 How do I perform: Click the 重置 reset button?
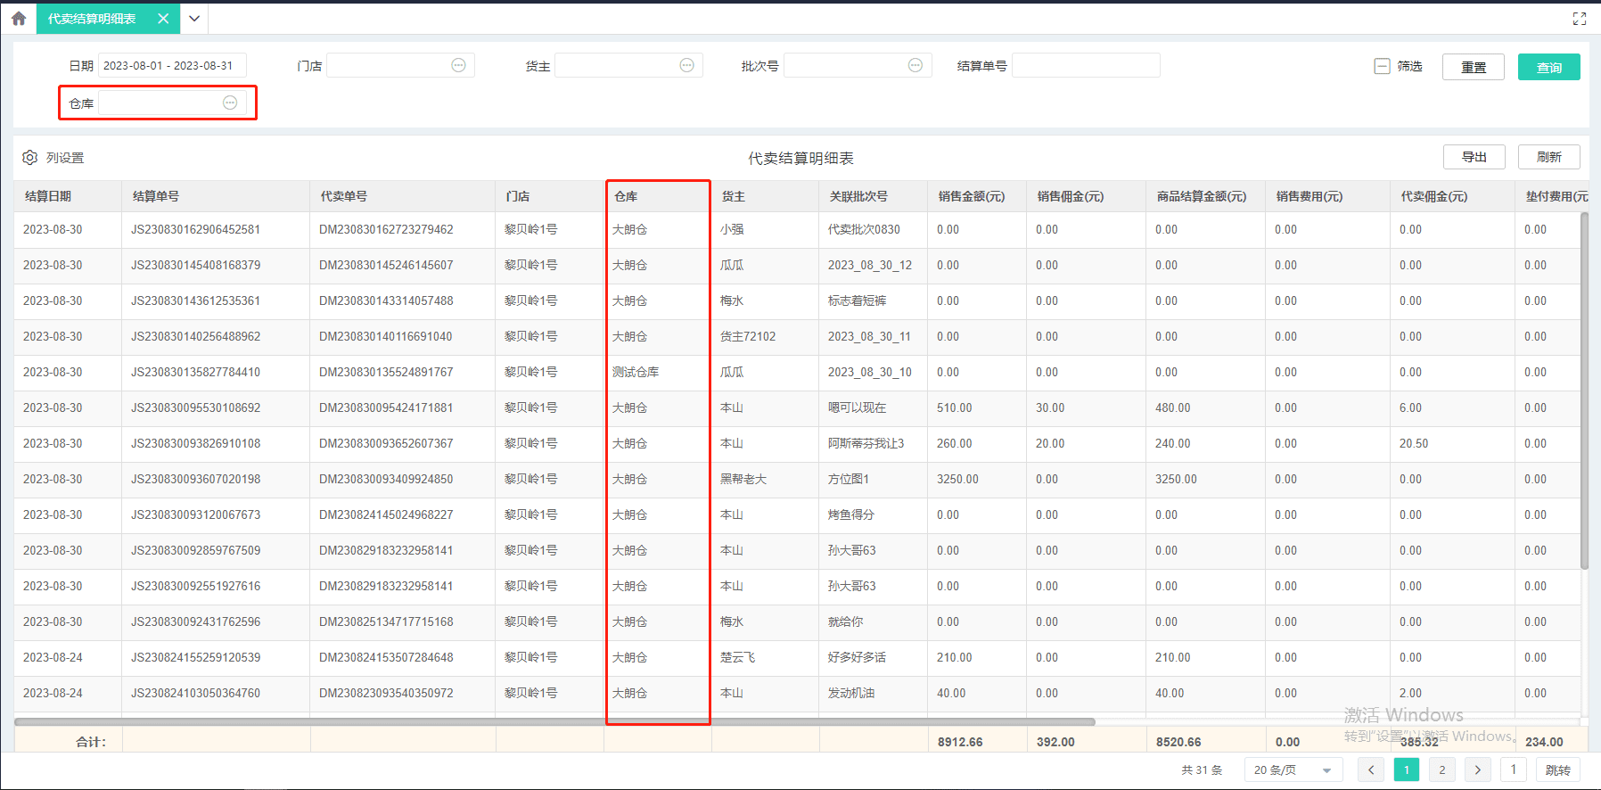point(1474,67)
